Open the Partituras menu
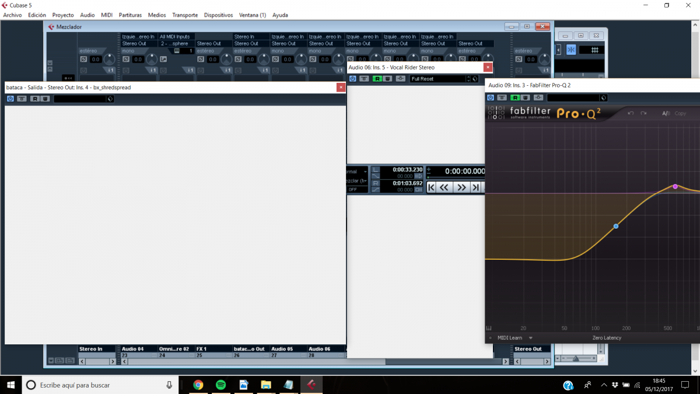The width and height of the screenshot is (700, 394). (x=130, y=15)
